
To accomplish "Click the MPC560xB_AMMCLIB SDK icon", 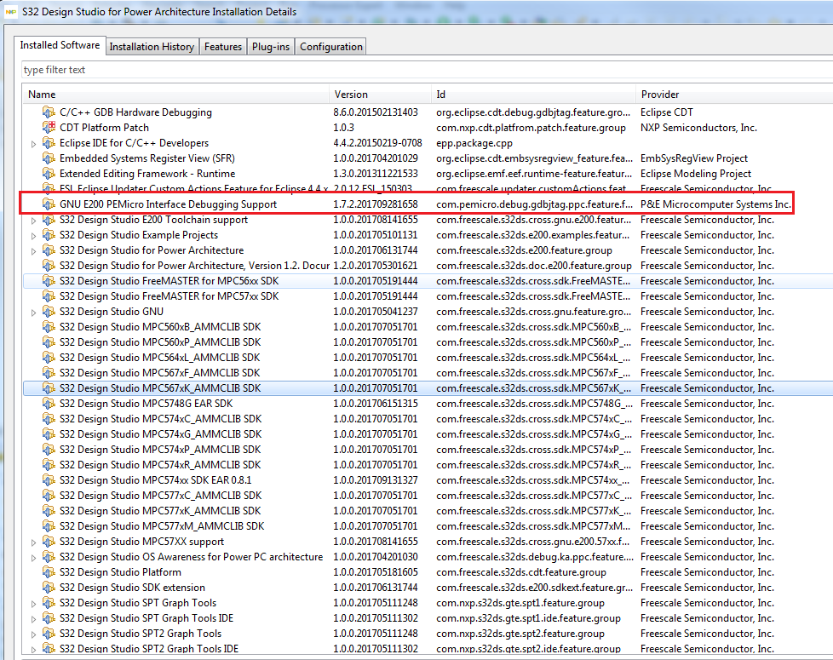I will [x=49, y=327].
